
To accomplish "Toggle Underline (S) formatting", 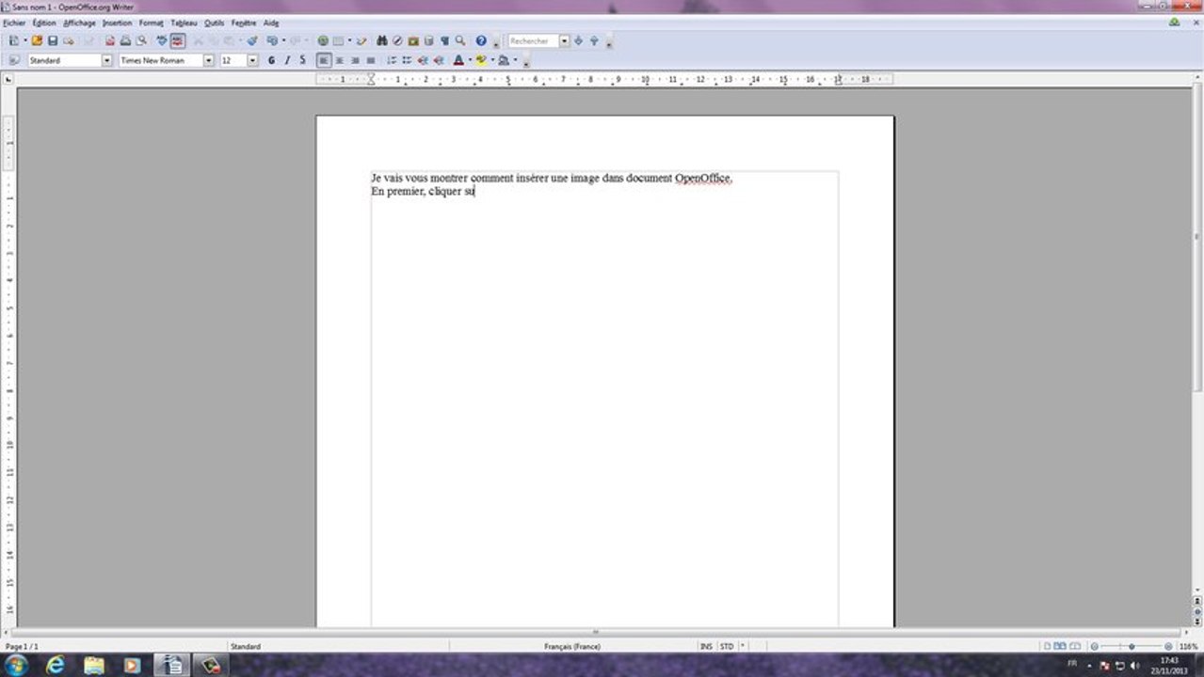I will click(302, 60).
